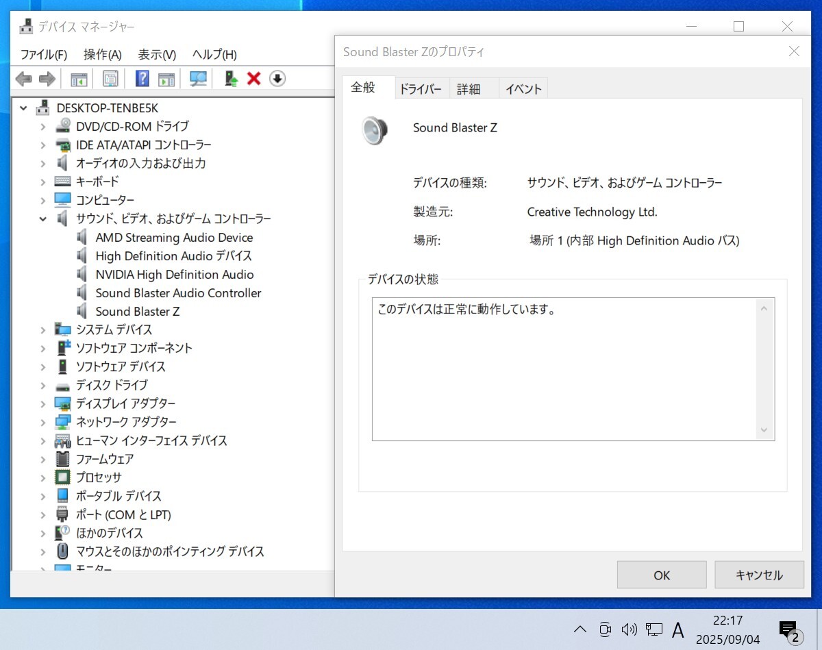Click the キャンセル button

(x=759, y=575)
